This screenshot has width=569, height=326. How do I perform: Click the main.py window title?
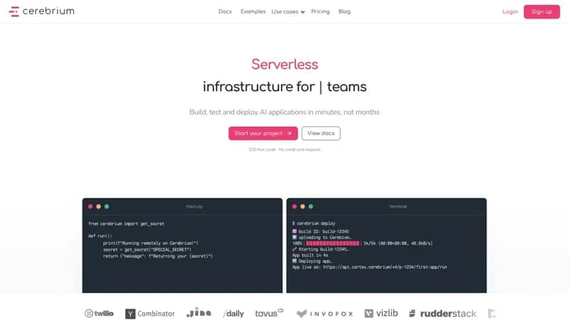tap(194, 206)
